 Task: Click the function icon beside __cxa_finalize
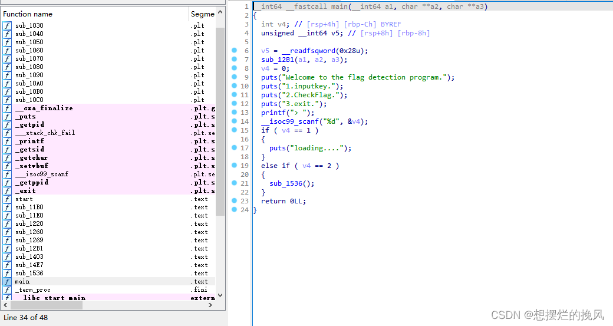point(7,108)
